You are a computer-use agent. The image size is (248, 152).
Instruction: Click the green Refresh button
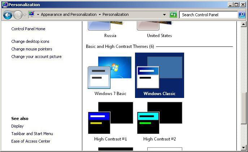pyautogui.click(x=173, y=15)
